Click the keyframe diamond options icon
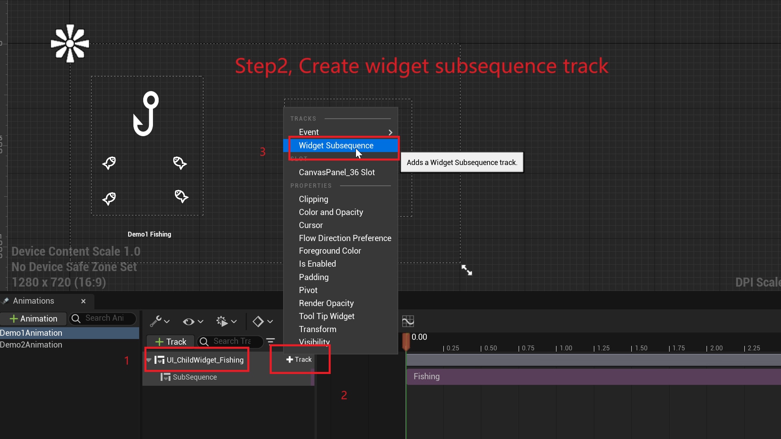The height and width of the screenshot is (439, 781). point(259,321)
